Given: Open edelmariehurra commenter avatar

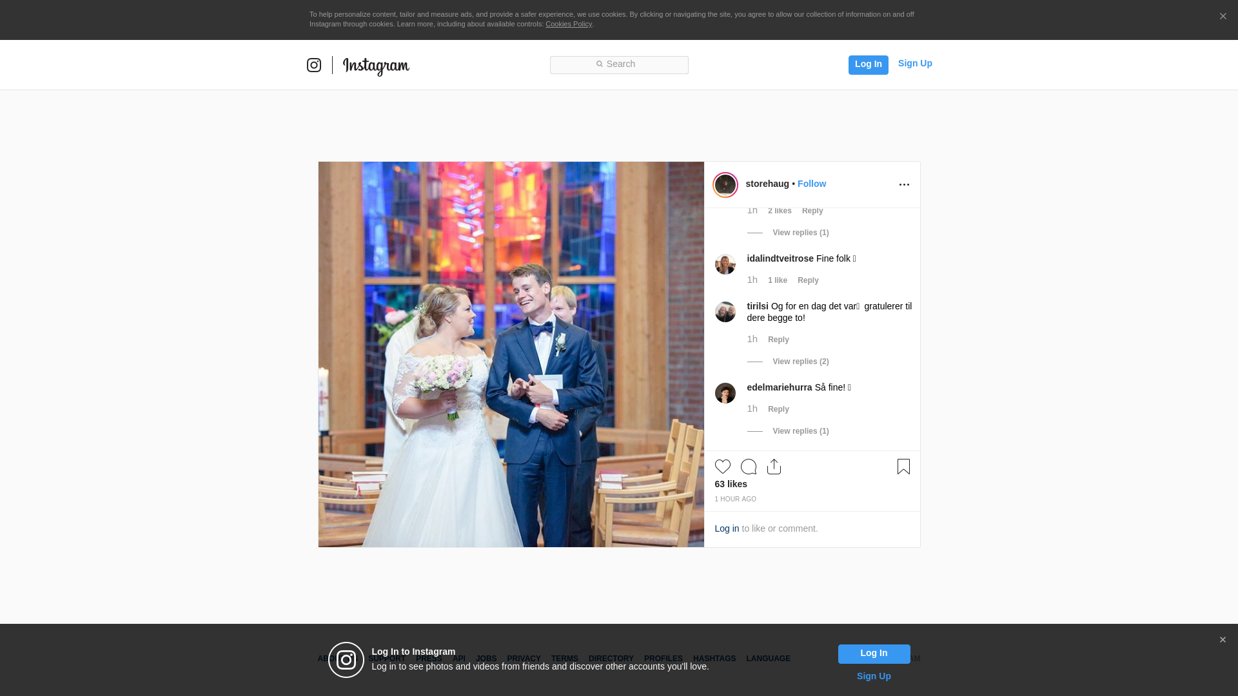Looking at the screenshot, I should point(725,393).
